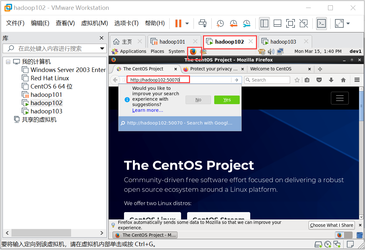The image size is (365, 250).
Task: Click the Pocket icon in Firefox toolbar
Action: click(319, 80)
